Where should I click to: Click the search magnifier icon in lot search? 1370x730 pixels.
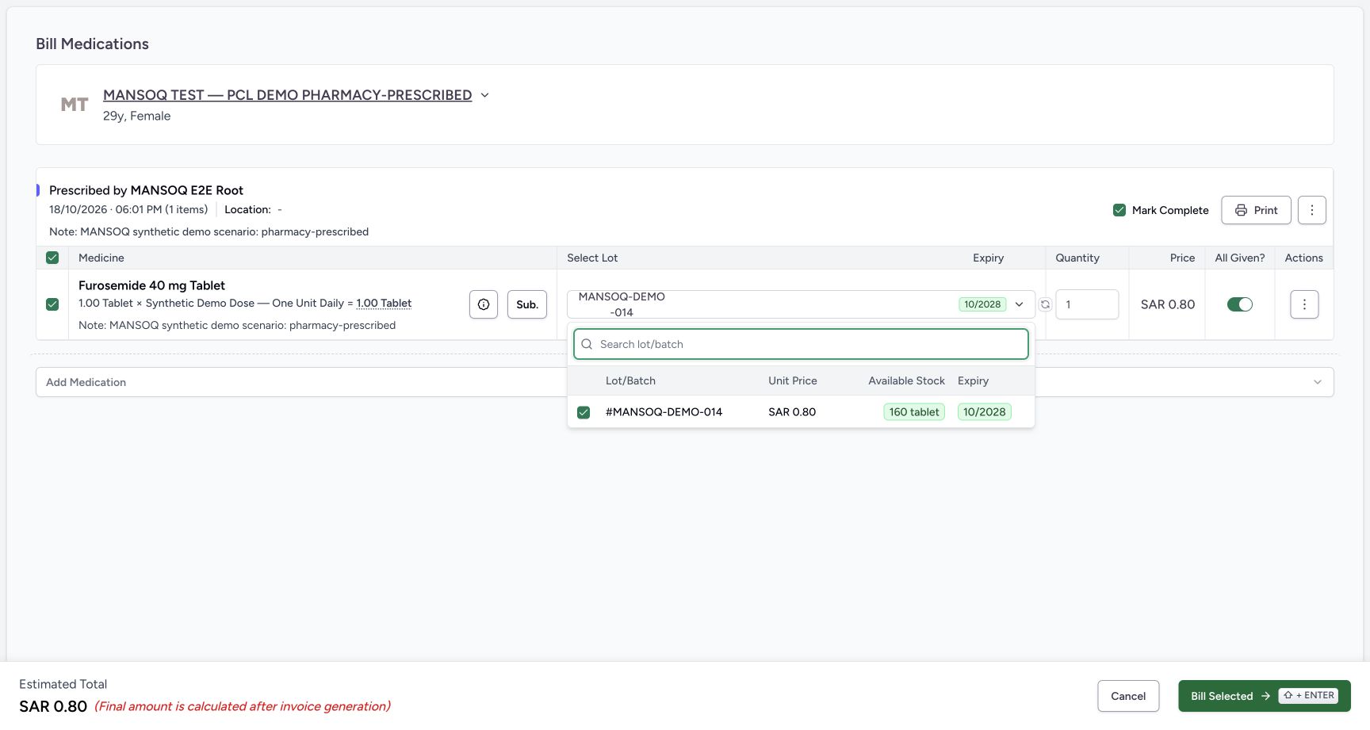587,344
